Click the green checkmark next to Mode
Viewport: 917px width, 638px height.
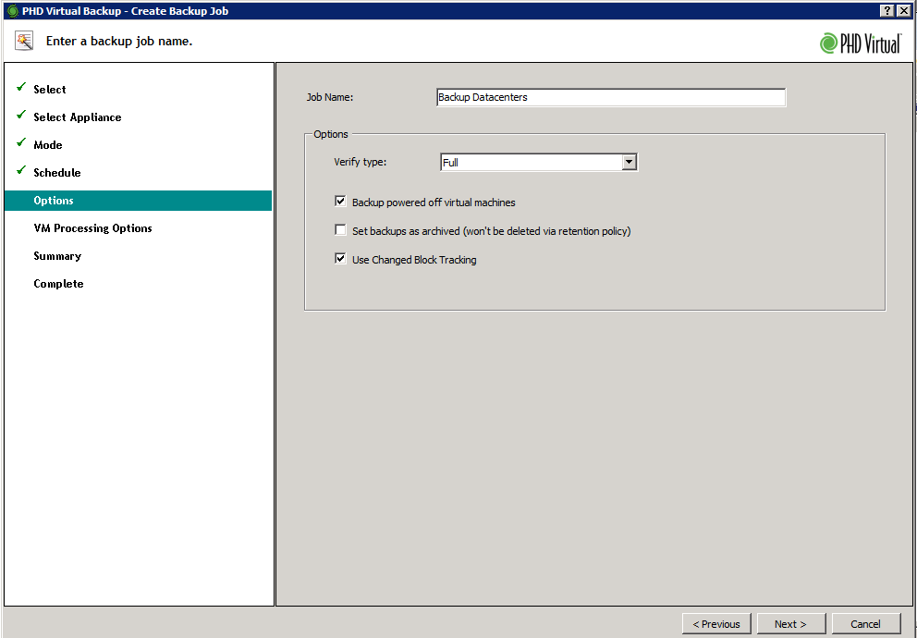pyautogui.click(x=21, y=142)
